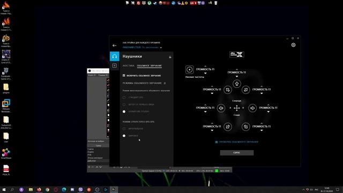Open Windows Start menu
The width and height of the screenshot is (343, 193).
click(4, 189)
